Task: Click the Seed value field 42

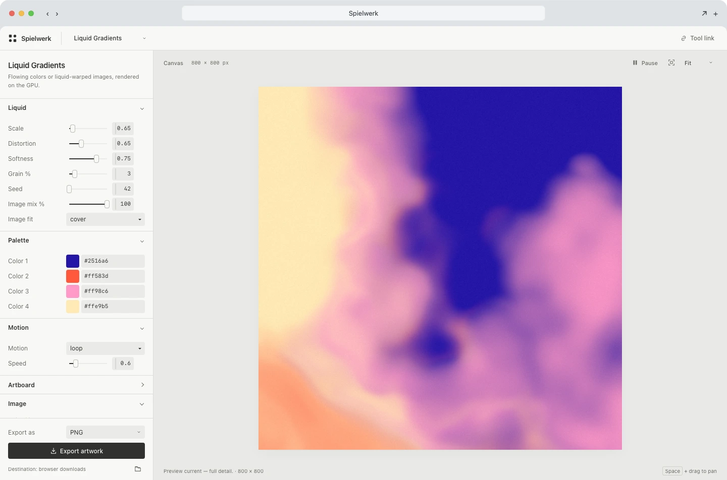Action: 123,189
